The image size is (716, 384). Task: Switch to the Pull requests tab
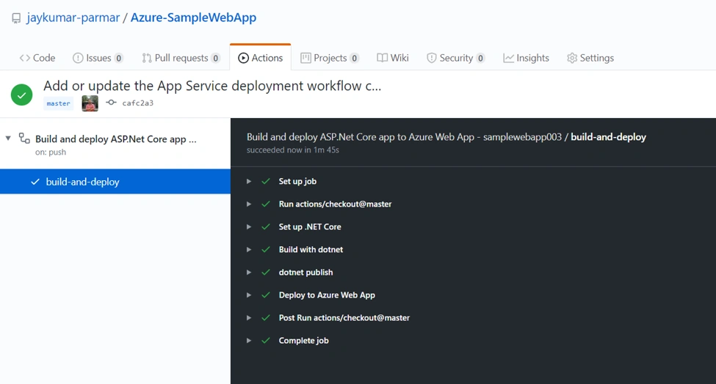pos(181,58)
